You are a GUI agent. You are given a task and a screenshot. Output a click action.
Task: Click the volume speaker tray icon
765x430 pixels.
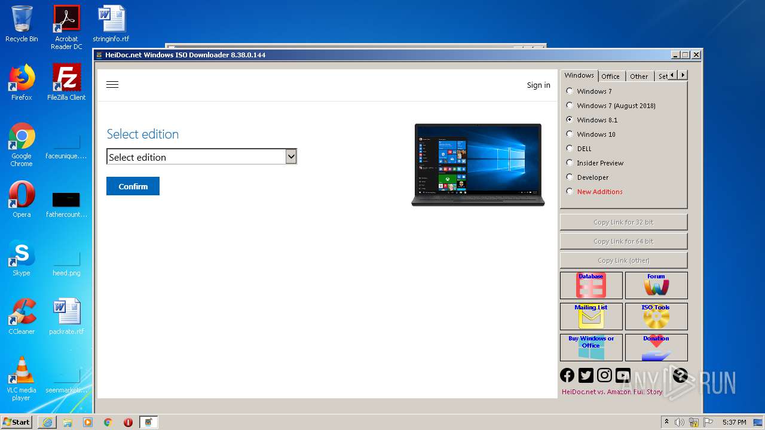click(680, 422)
